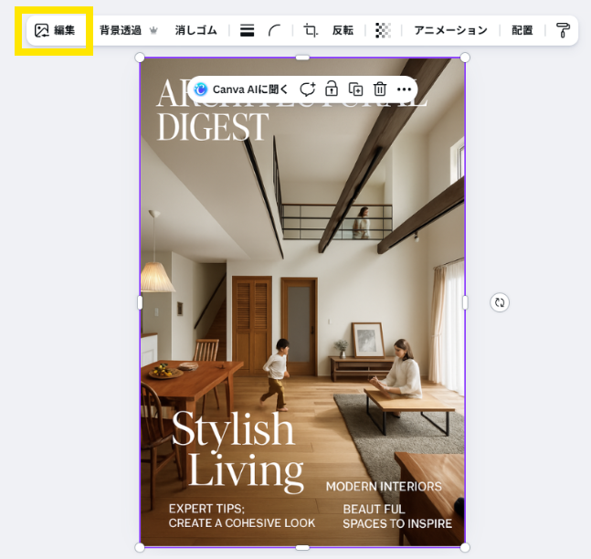Select the 消しゴム eraser tool

tap(195, 30)
